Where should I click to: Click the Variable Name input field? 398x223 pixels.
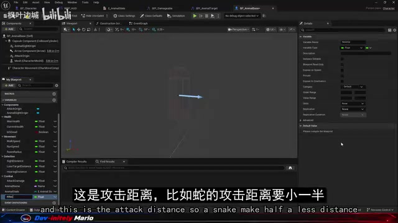pyautogui.click(x=353, y=42)
